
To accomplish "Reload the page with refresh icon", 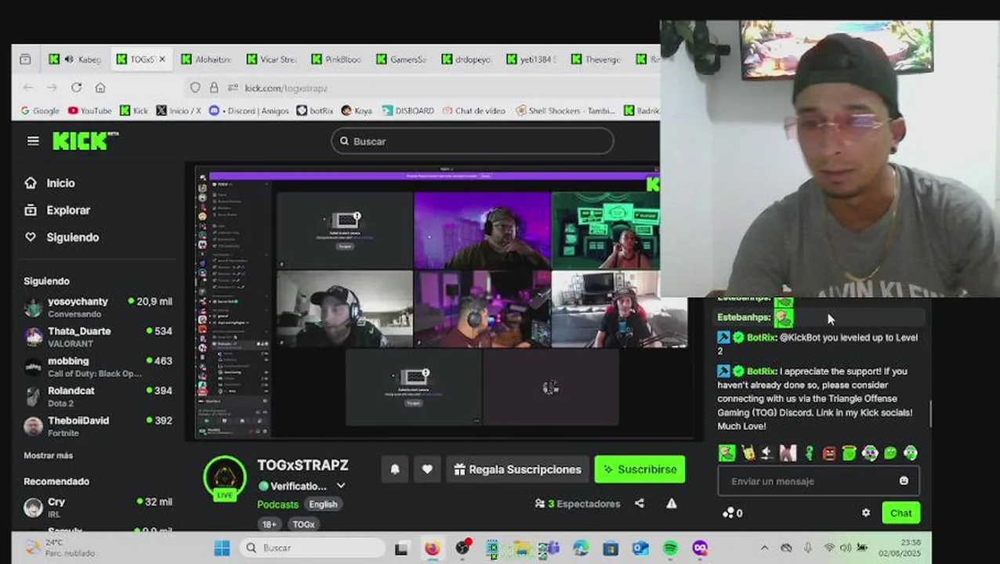I will pyautogui.click(x=76, y=88).
